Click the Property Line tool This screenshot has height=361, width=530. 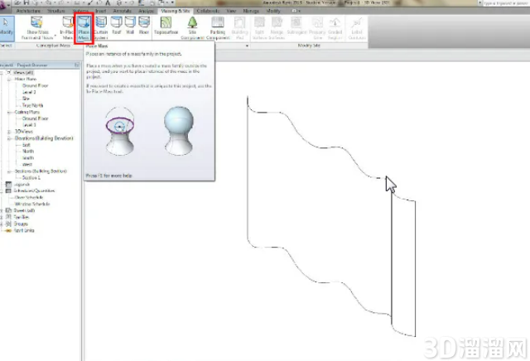pyautogui.click(x=317, y=27)
